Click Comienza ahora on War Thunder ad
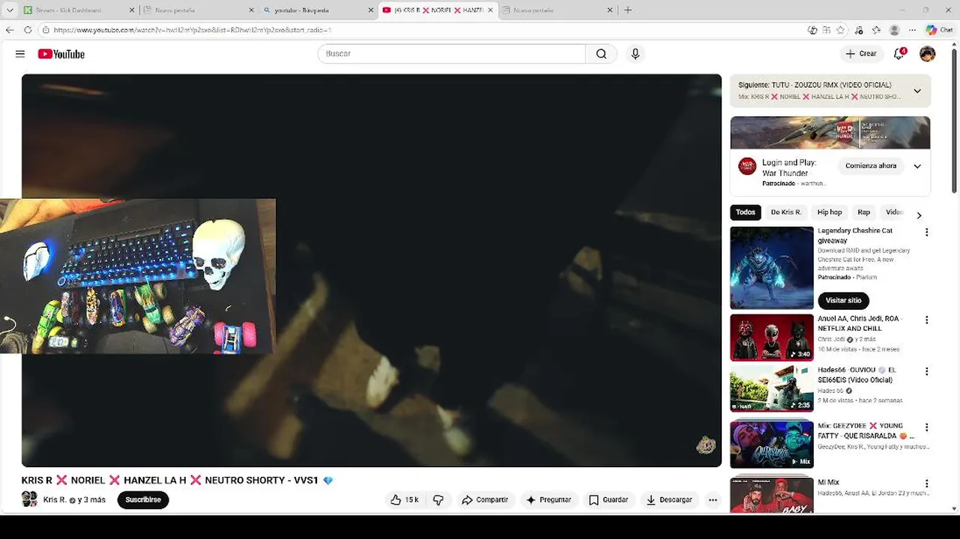960x539 pixels. tap(871, 166)
